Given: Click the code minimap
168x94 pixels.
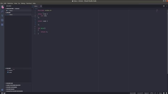Looking at the screenshot, I should pyautogui.click(x=157, y=11).
